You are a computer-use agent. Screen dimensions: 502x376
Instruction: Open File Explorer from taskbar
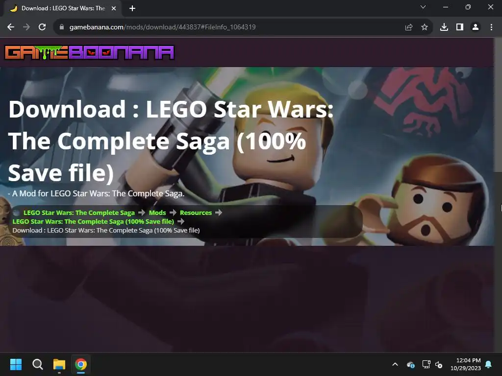(x=59, y=364)
